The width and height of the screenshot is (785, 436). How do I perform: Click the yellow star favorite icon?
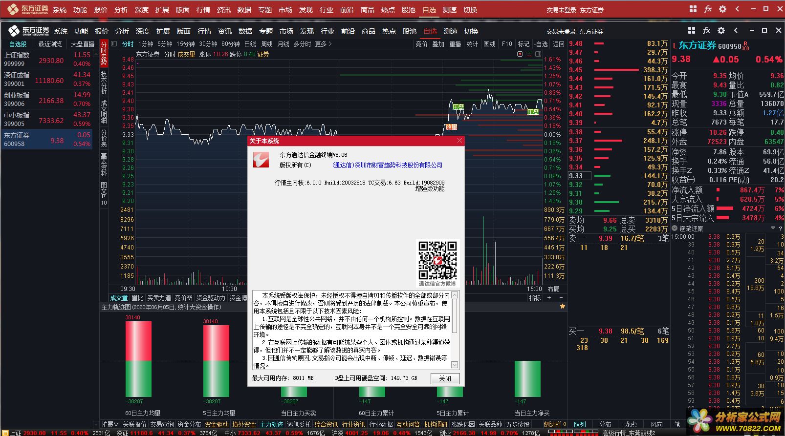pyautogui.click(x=563, y=307)
